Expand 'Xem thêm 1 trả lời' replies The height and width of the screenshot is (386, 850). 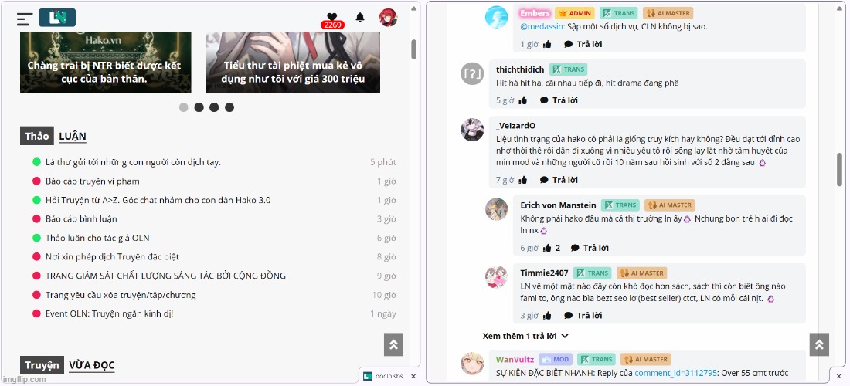(525, 336)
